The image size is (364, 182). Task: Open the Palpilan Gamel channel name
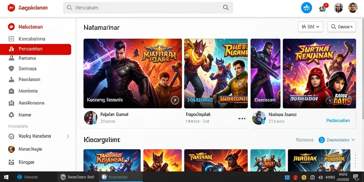[x=114, y=114]
